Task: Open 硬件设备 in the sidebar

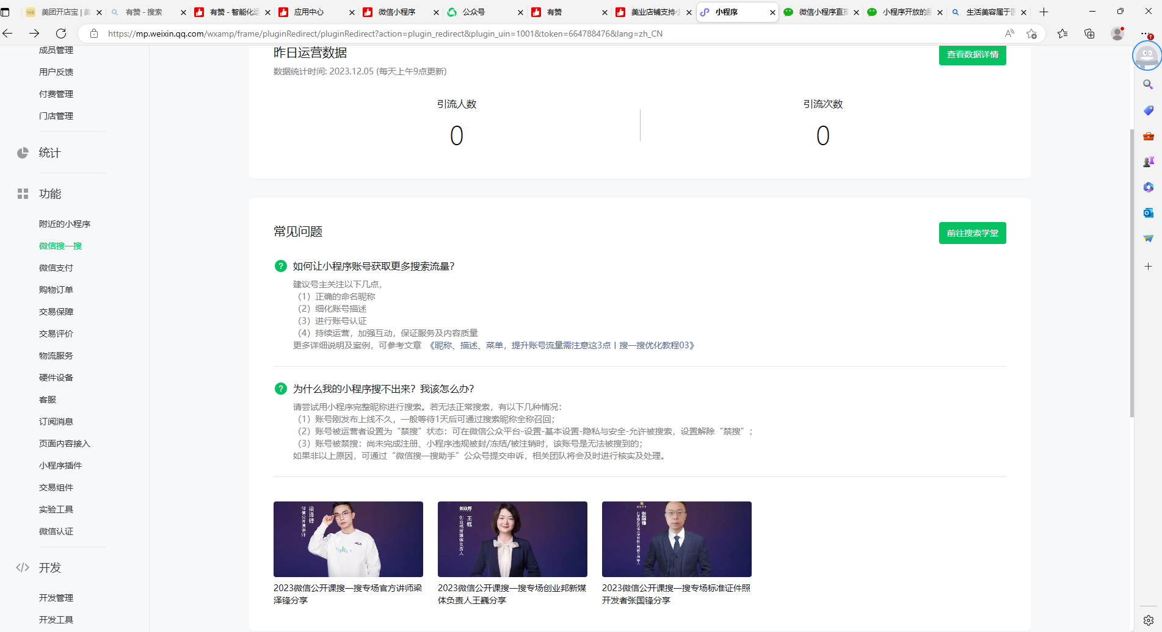Action: pos(56,378)
